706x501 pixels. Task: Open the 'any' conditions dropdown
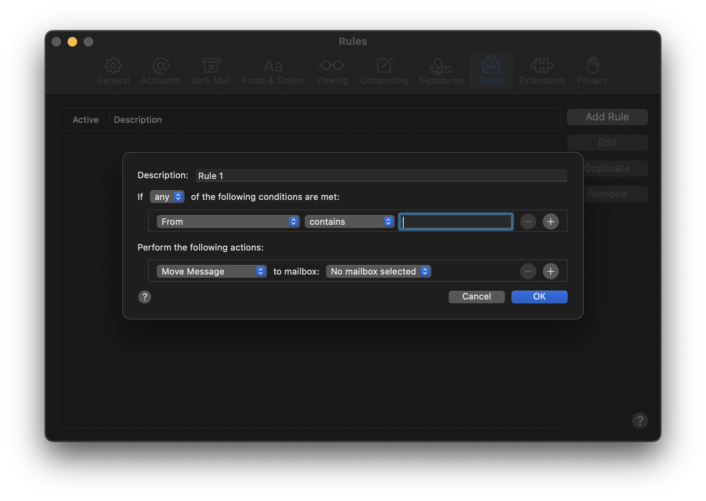coord(167,197)
